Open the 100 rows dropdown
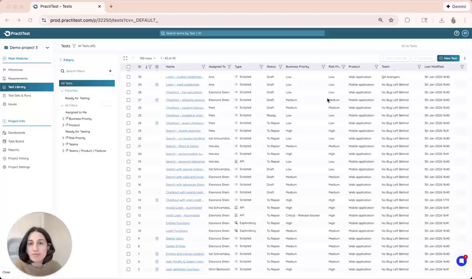Screen dimensions: 472x279 pyautogui.click(x=147, y=58)
